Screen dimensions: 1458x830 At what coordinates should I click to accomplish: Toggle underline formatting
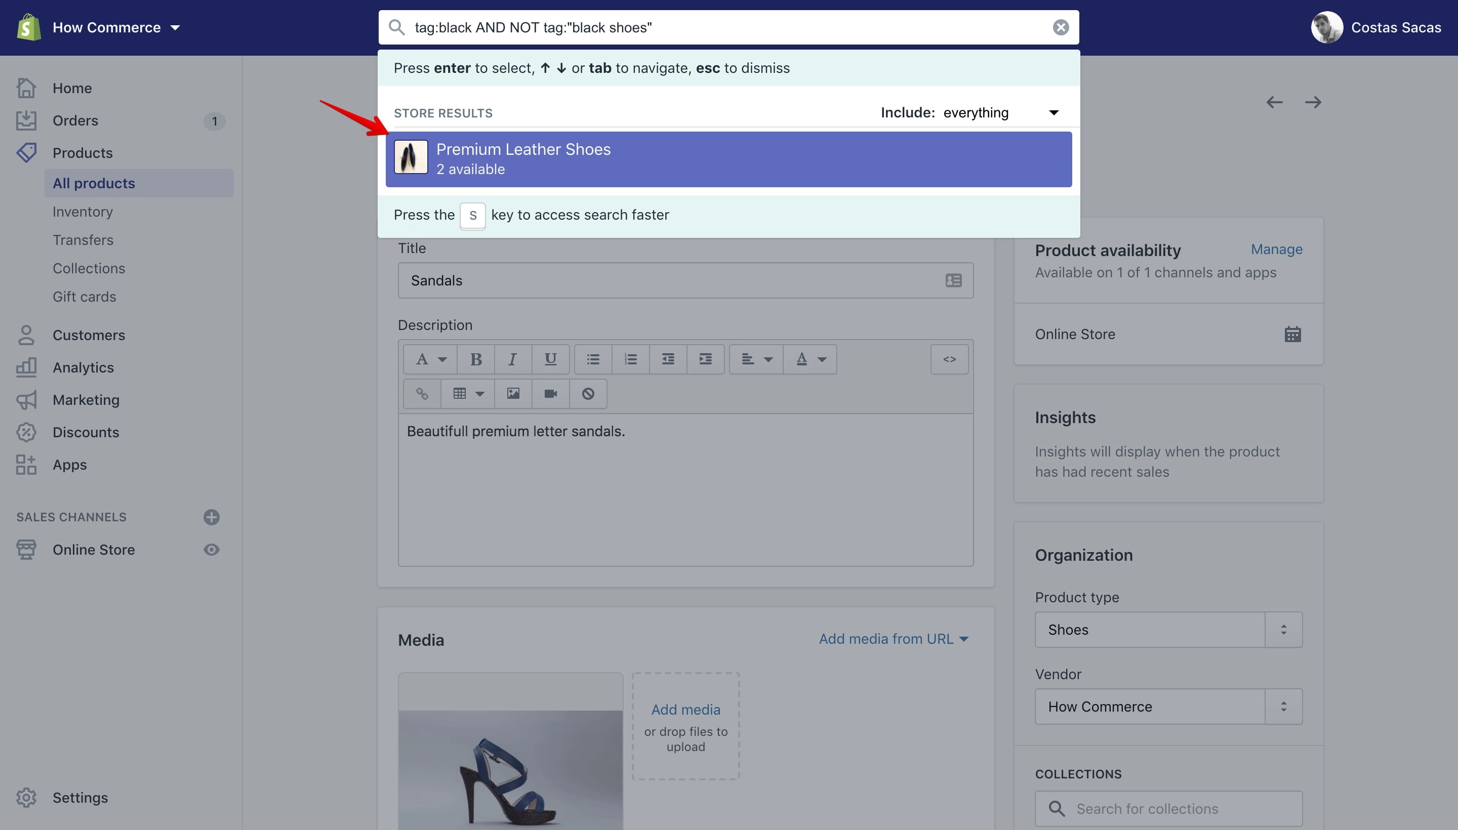pyautogui.click(x=550, y=359)
